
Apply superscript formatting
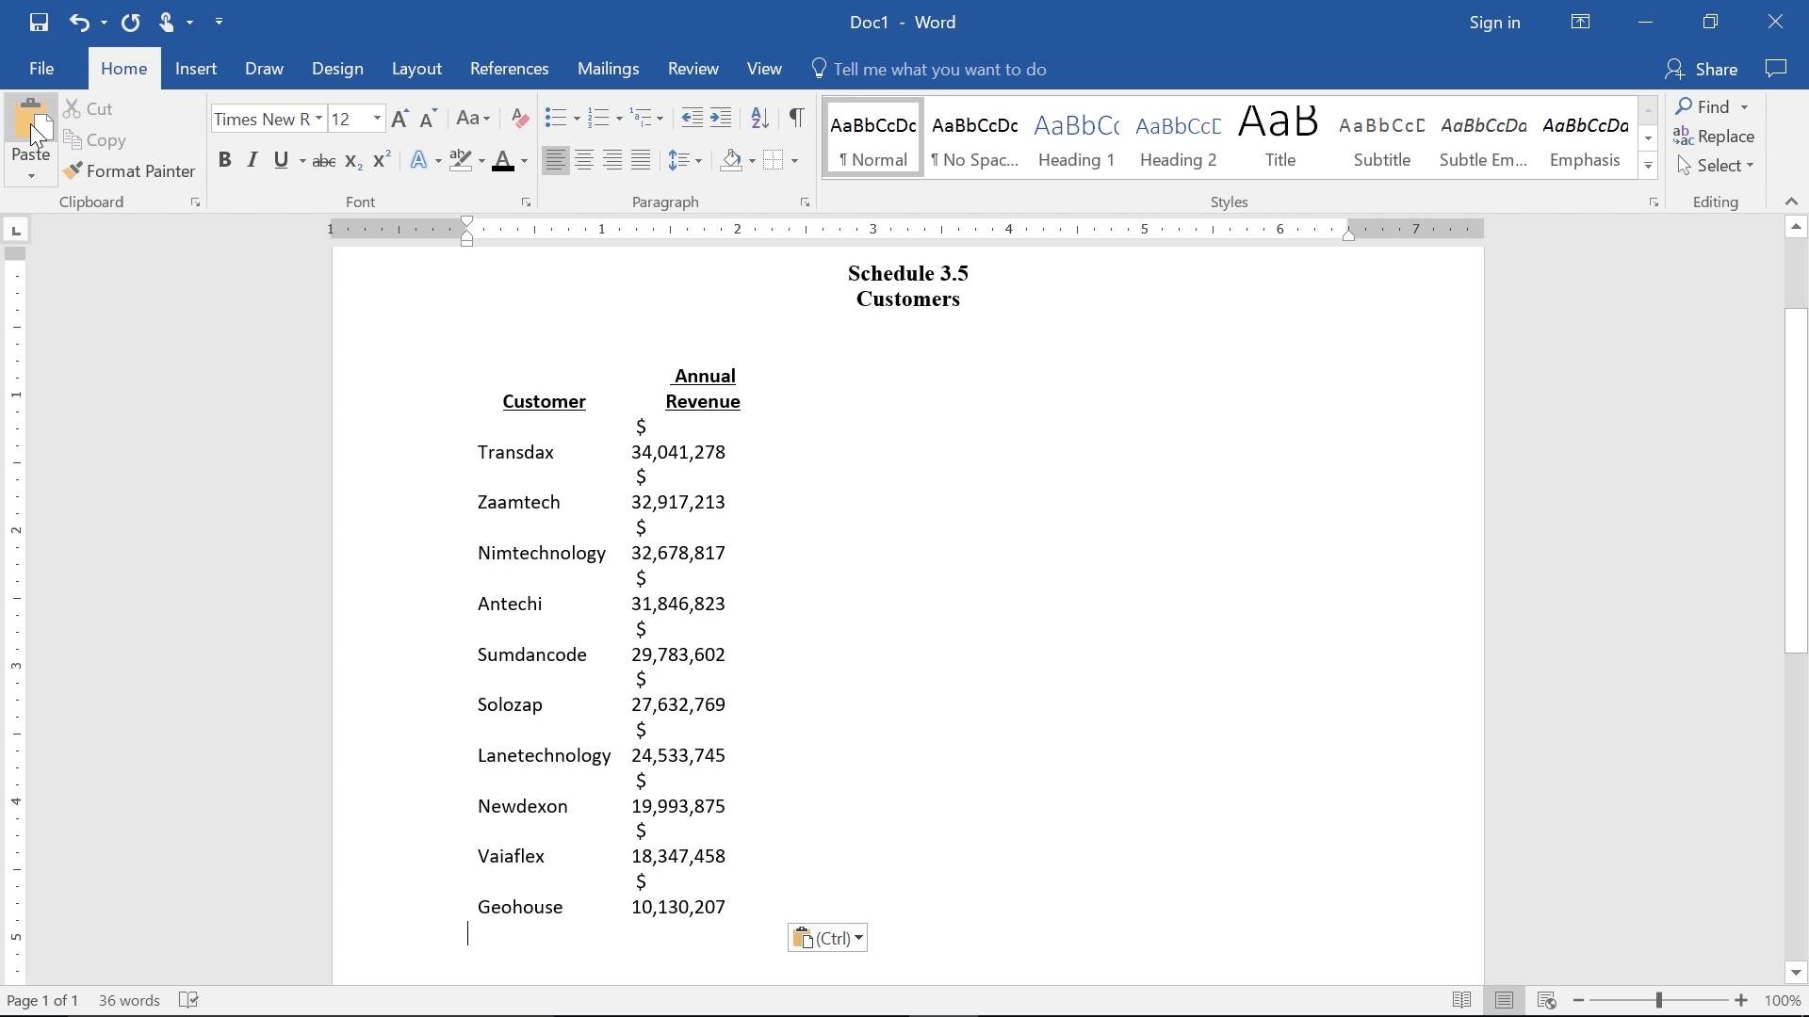(381, 160)
